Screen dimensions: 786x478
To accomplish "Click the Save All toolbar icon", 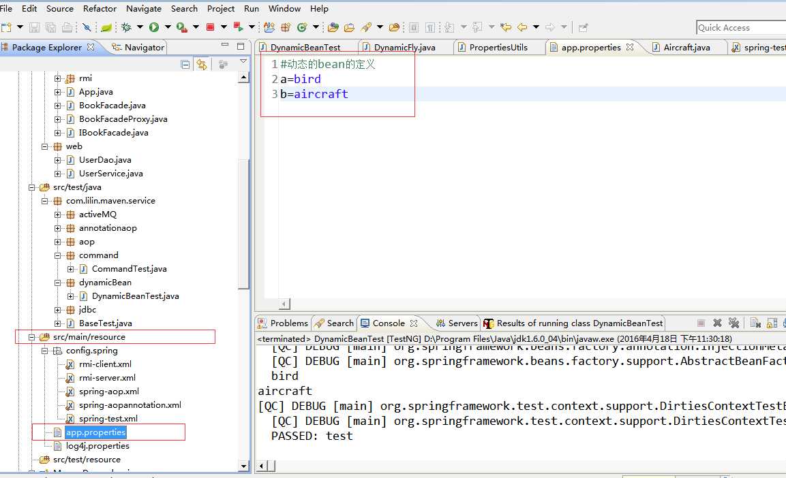I will [50, 27].
